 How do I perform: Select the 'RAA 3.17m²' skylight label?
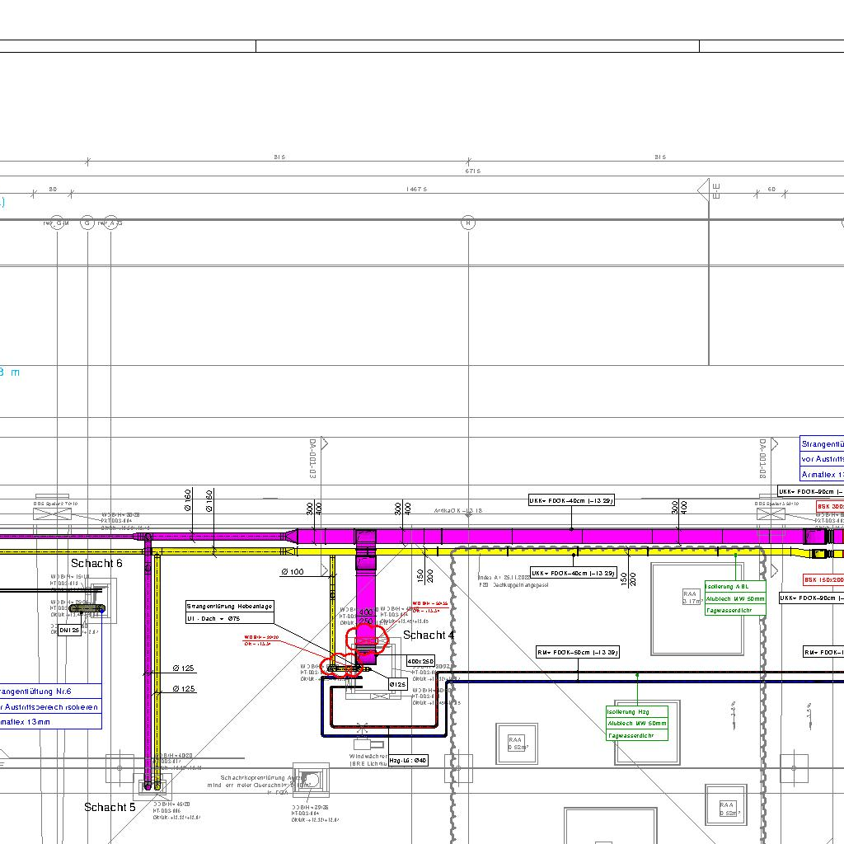[x=692, y=598]
